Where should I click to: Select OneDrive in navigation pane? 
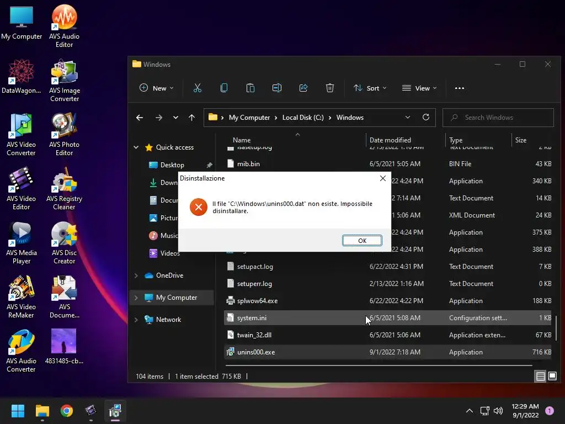[170, 275]
